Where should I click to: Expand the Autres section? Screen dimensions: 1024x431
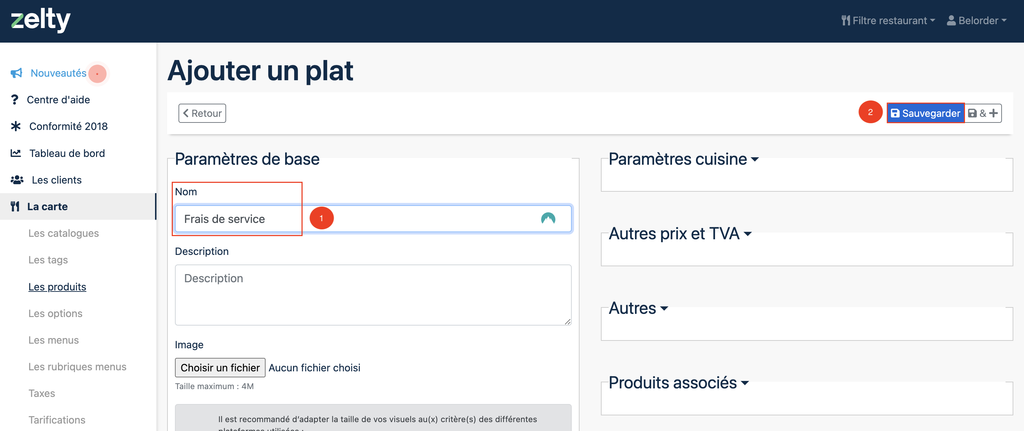tap(638, 308)
